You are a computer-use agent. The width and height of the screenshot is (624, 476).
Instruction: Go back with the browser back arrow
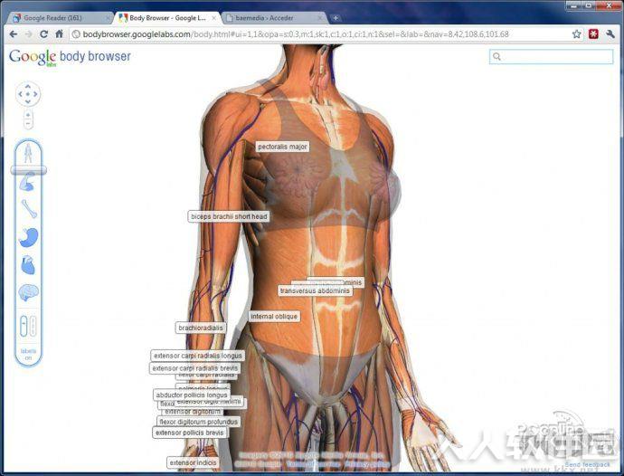14,34
